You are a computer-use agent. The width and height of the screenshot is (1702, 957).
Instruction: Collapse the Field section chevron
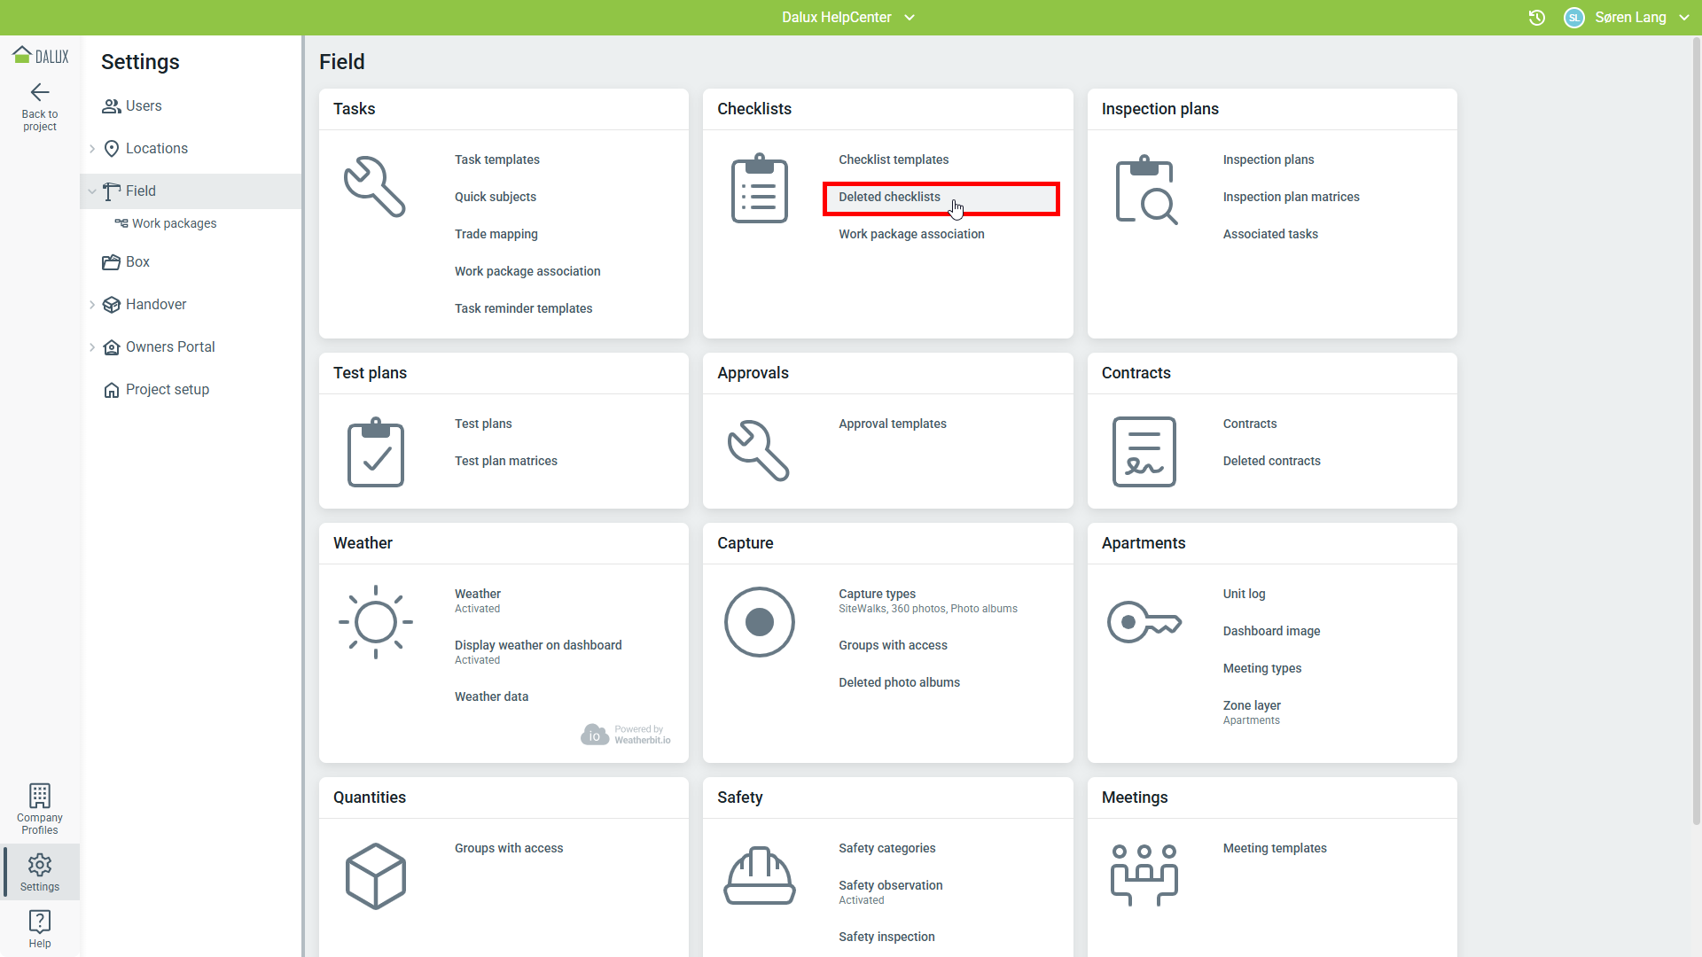pyautogui.click(x=92, y=191)
